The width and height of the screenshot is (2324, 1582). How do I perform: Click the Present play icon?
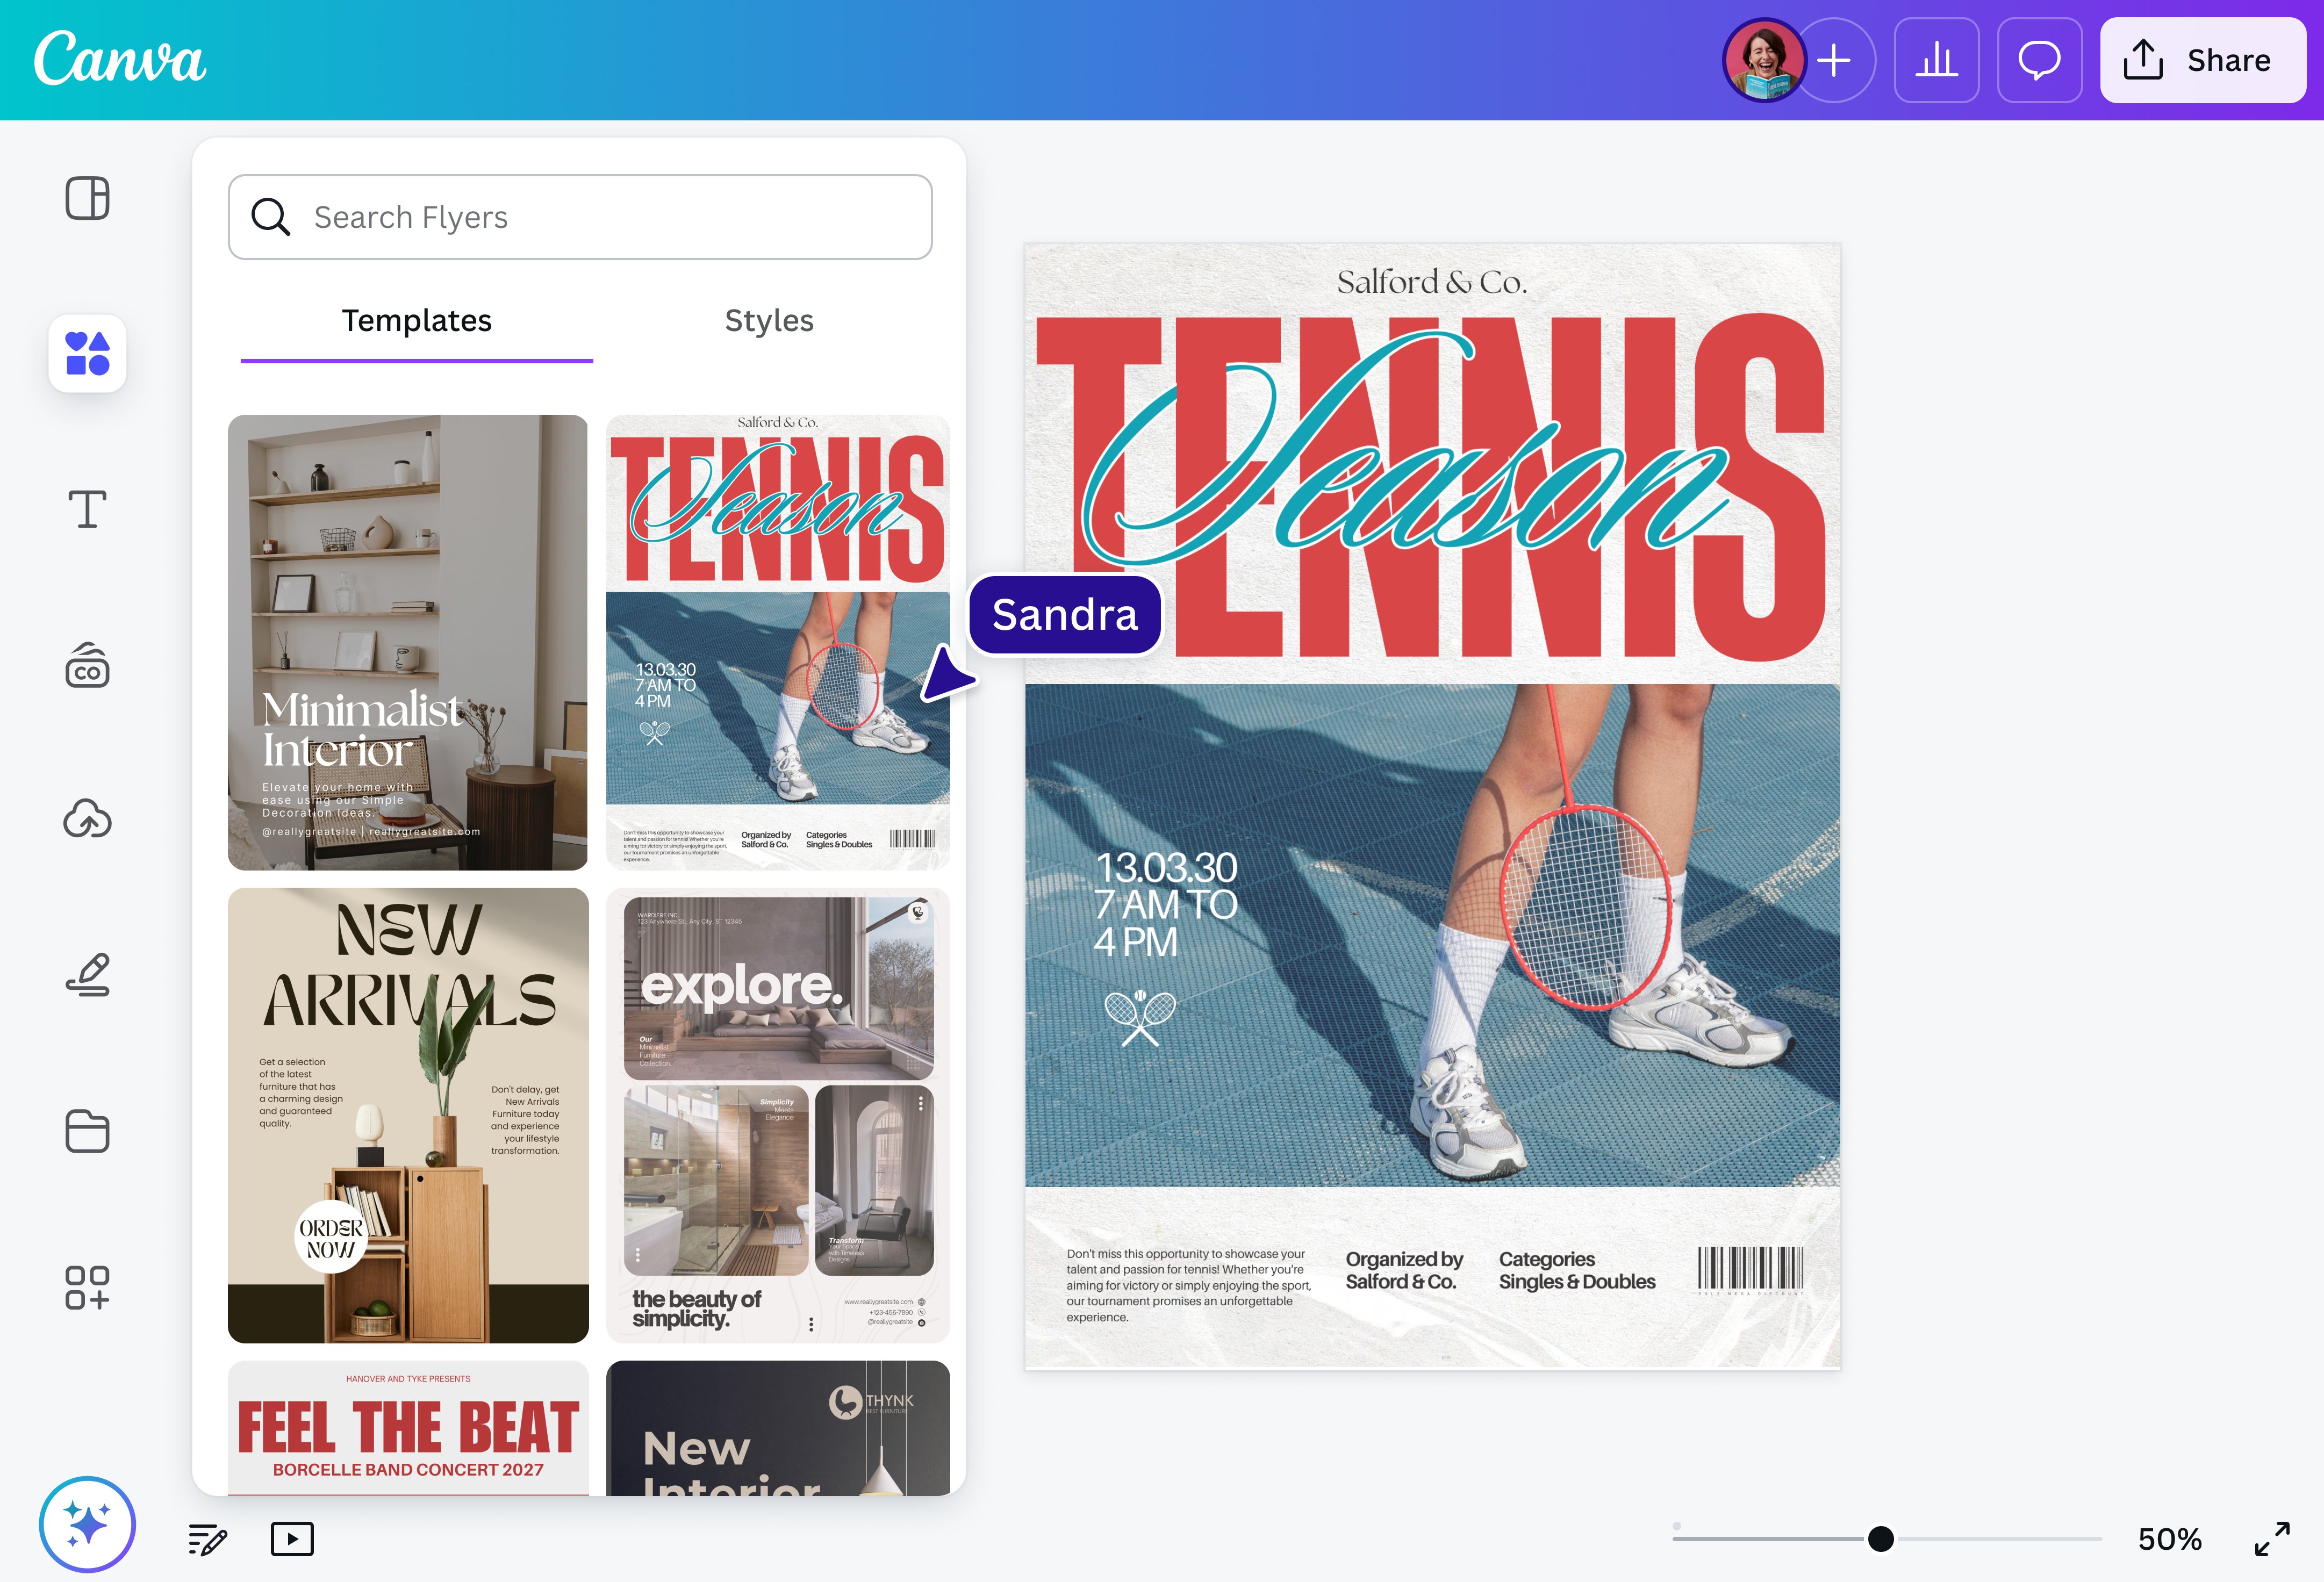coord(292,1539)
